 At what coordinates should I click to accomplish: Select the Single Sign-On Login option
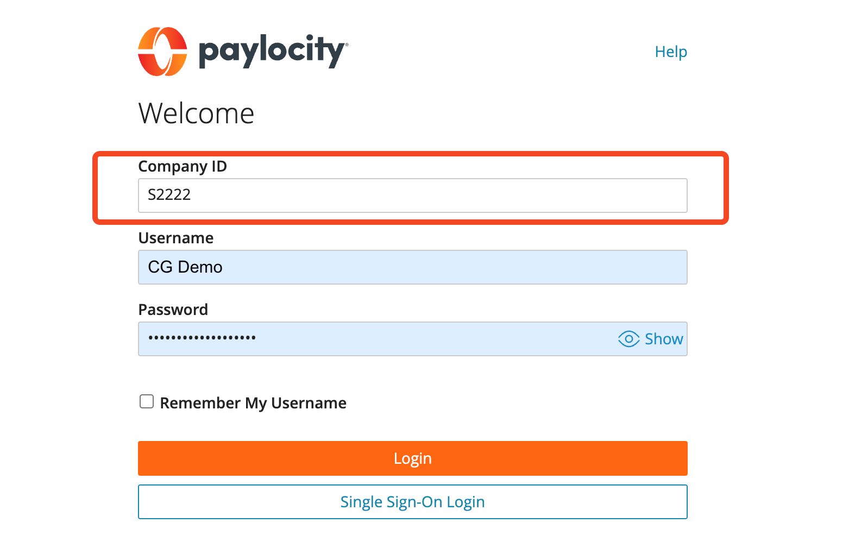pyautogui.click(x=413, y=502)
